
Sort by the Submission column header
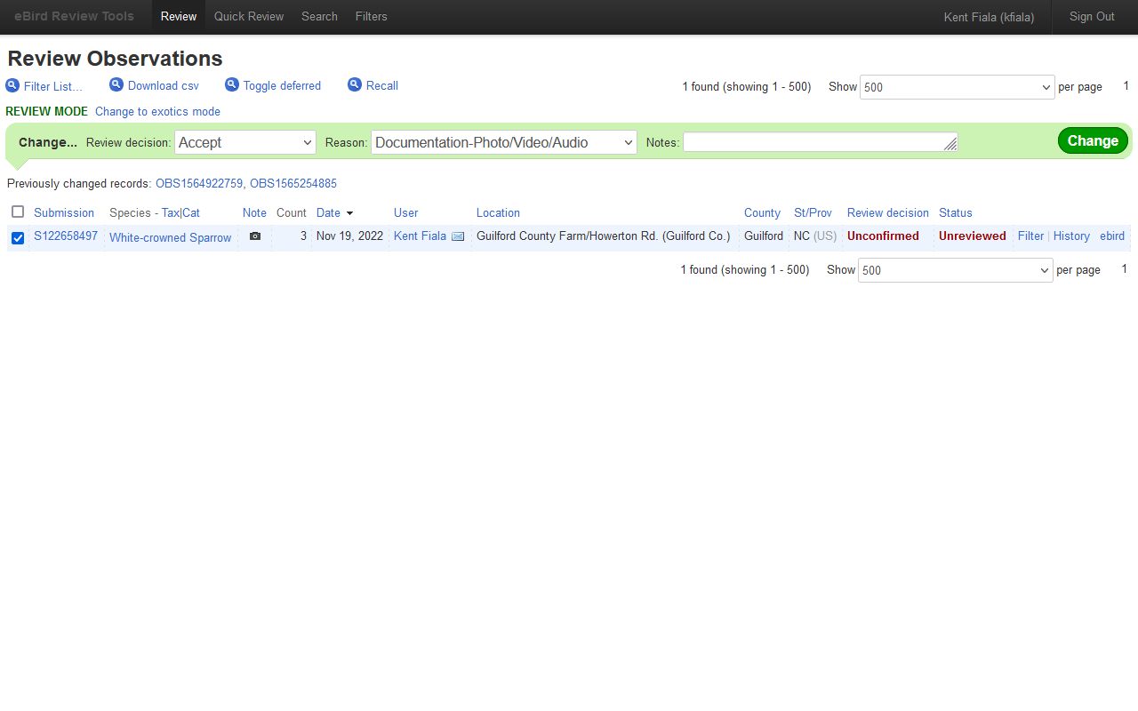[x=64, y=213]
